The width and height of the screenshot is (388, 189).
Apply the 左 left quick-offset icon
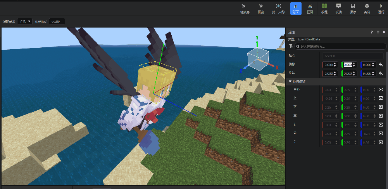(381, 116)
